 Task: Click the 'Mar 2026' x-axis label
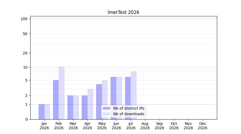73,126
